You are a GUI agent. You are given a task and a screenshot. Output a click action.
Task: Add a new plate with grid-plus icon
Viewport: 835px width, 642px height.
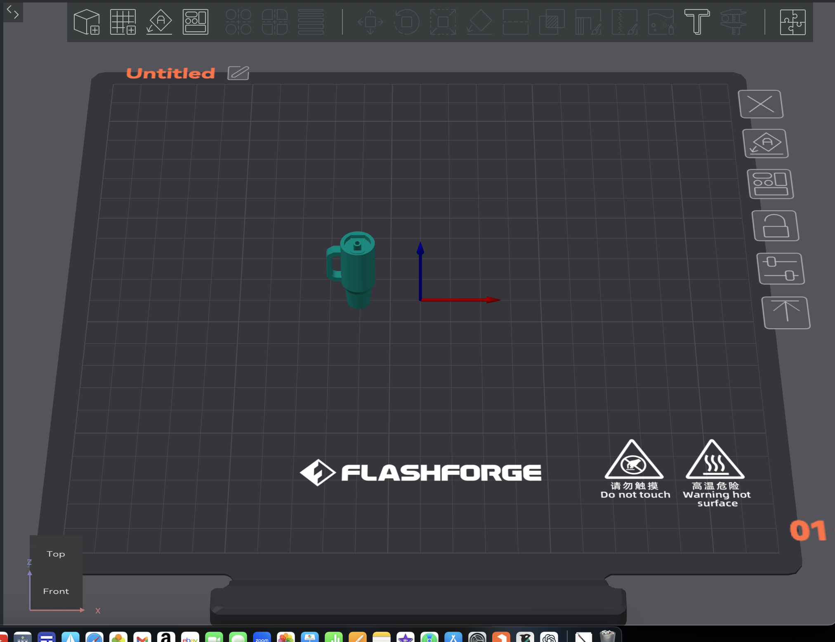(123, 22)
